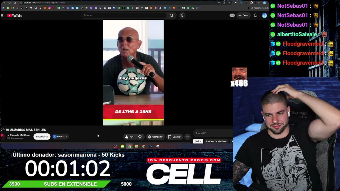Open La Casa de Matthew channel avatar
The height and width of the screenshot is (191, 340).
tap(2, 136)
